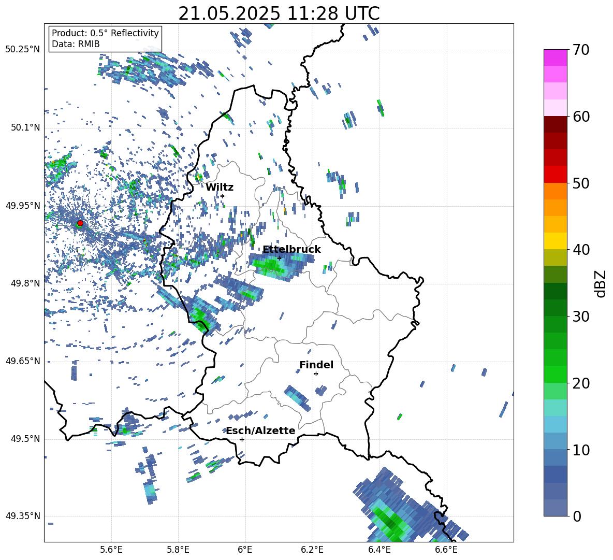Click the 6.6°E longitude label
613x560 pixels.
446,550
